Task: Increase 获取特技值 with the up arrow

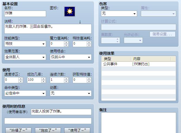Action: click(x=89, y=79)
